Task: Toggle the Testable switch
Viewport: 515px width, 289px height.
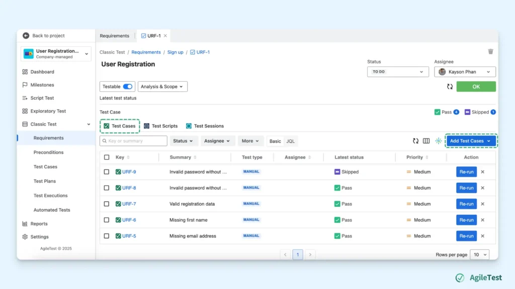Action: [128, 86]
